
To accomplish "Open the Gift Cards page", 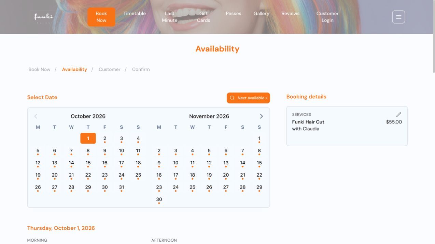I will click(204, 17).
